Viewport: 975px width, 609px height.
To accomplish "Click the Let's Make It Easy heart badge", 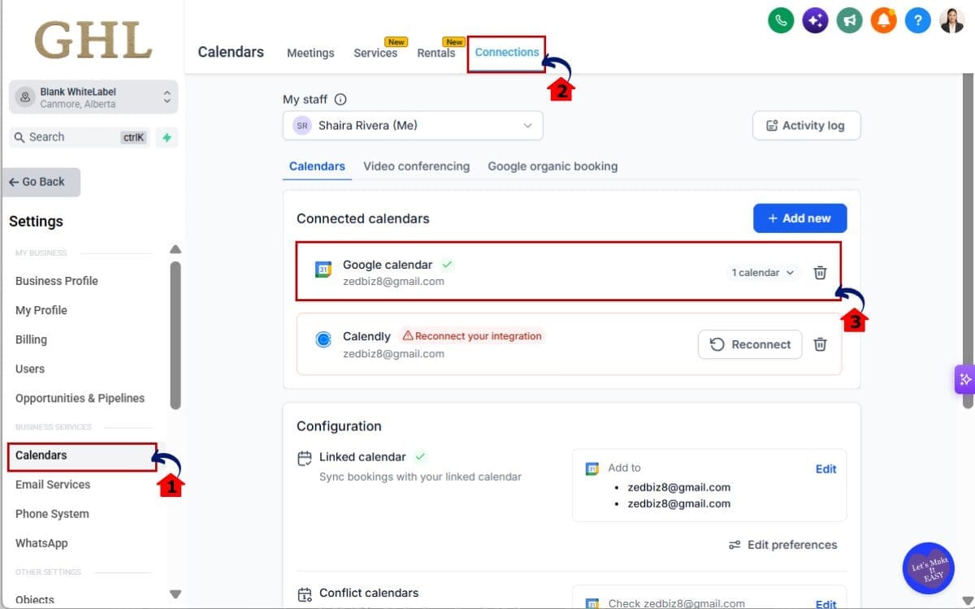I will [x=928, y=568].
